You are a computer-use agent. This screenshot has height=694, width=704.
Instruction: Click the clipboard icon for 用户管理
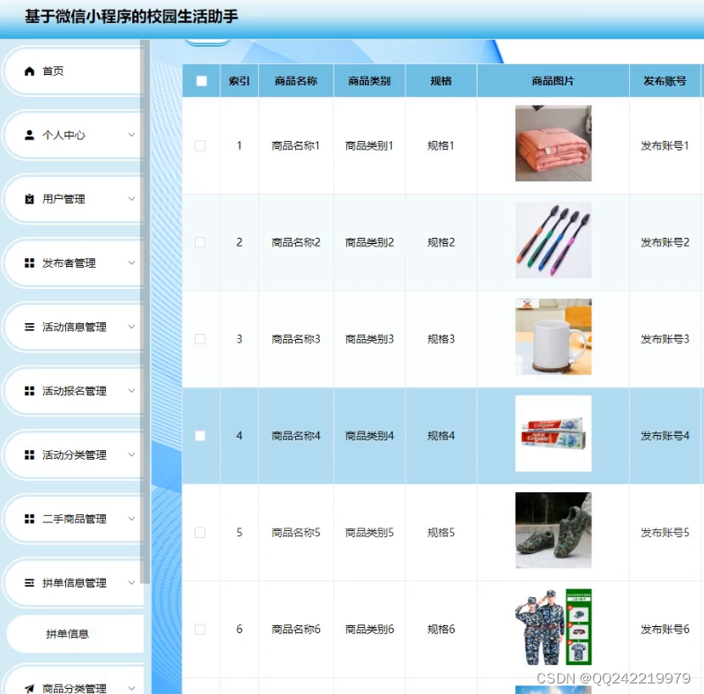click(29, 199)
